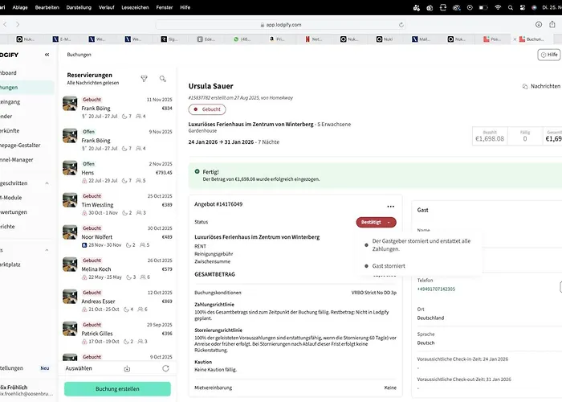
Task: Open Frank Böing booking thumbnail dated 11 Nov
Action: [70, 104]
